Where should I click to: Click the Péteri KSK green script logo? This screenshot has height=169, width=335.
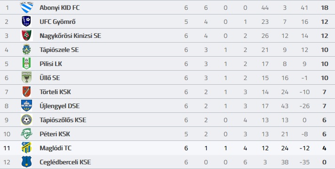point(26,134)
